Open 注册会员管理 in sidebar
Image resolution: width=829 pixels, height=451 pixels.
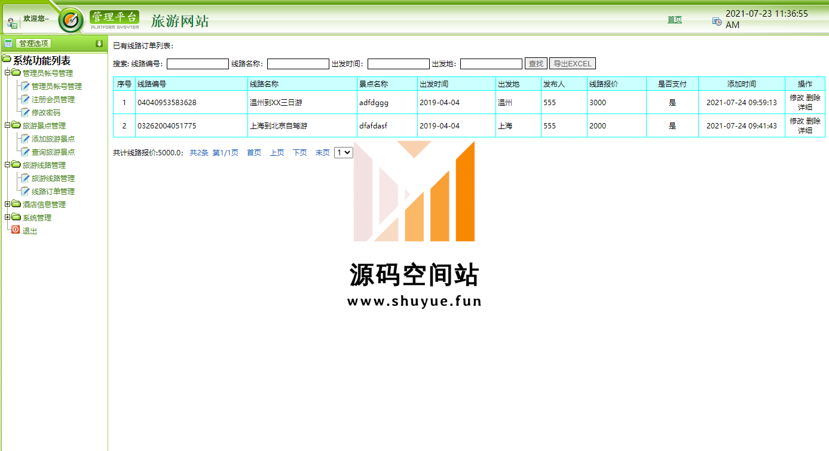pos(53,100)
